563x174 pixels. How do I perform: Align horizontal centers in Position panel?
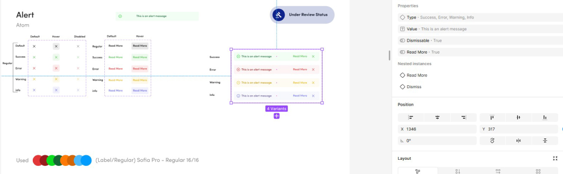click(437, 117)
